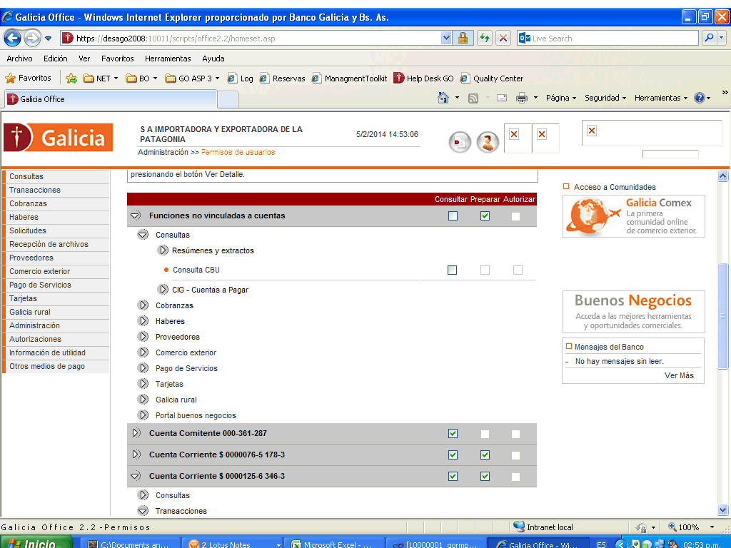Screen dimensions: 731x548
Task: Open the Favoritos star button
Action: (x=28, y=78)
